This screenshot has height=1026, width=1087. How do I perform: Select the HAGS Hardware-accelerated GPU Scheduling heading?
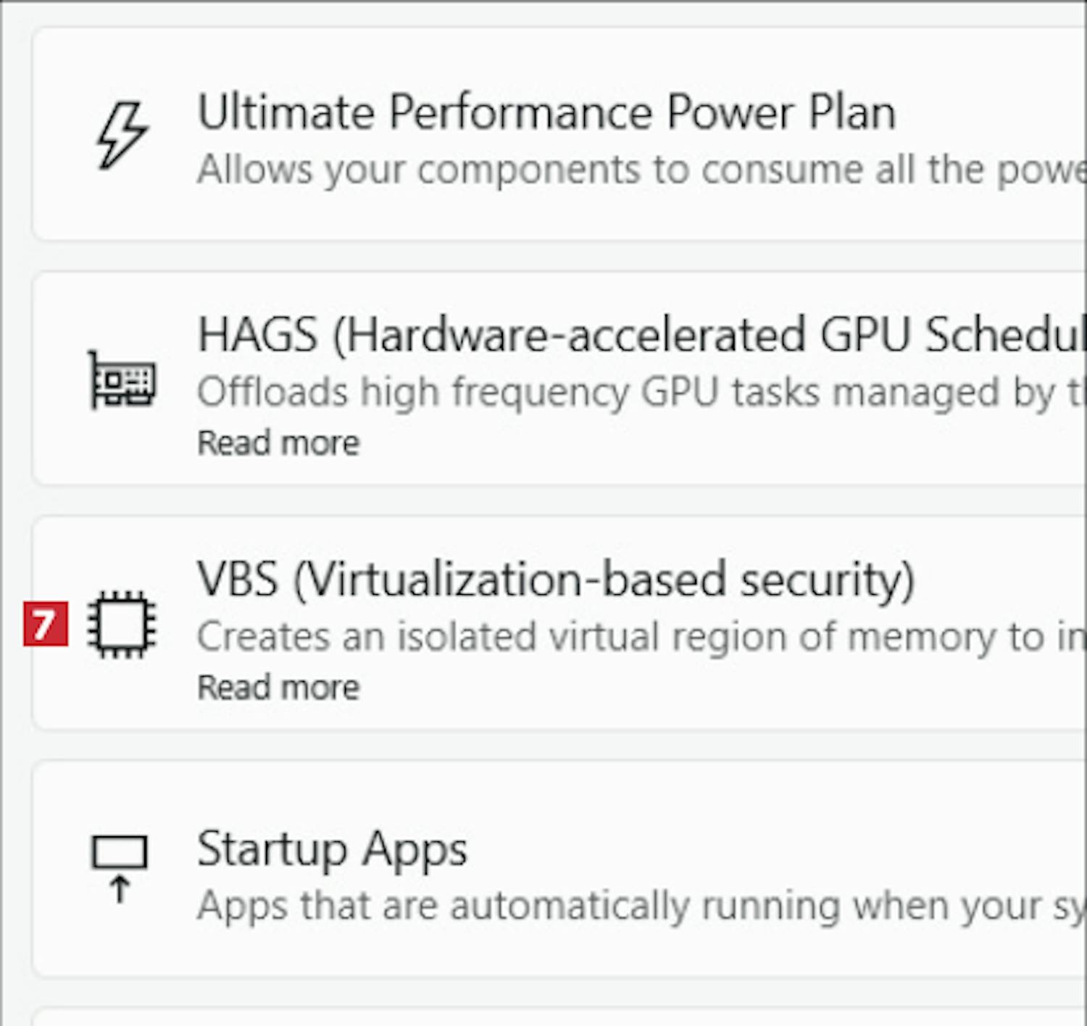[638, 335]
